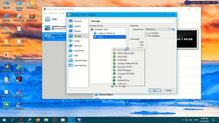This screenshot has width=219, height=123.
Task: Open Machine menu in VirtualBox Manager
Action: [x=53, y=13]
